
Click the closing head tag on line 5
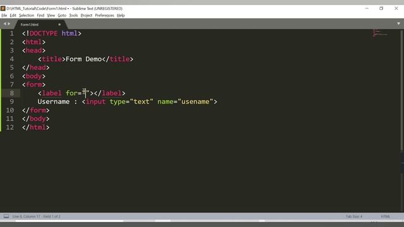tap(35, 67)
